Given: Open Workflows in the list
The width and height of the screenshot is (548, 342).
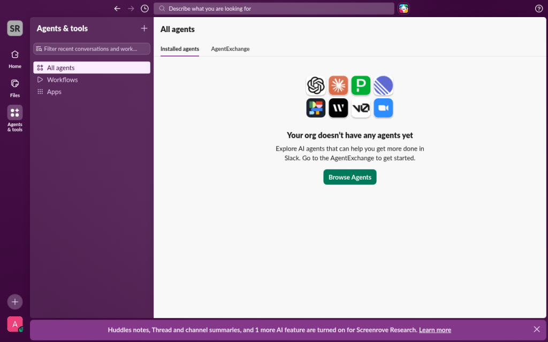Looking at the screenshot, I should pos(92,80).
